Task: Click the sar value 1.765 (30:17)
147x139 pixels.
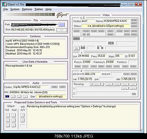Action: [85, 79]
